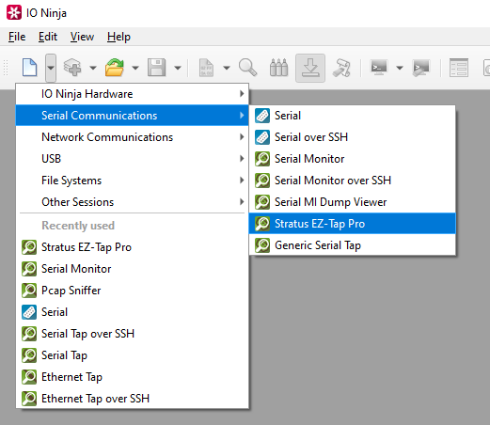Choose Serial Monitor in the submenu
The width and height of the screenshot is (490, 425).
coord(353,159)
